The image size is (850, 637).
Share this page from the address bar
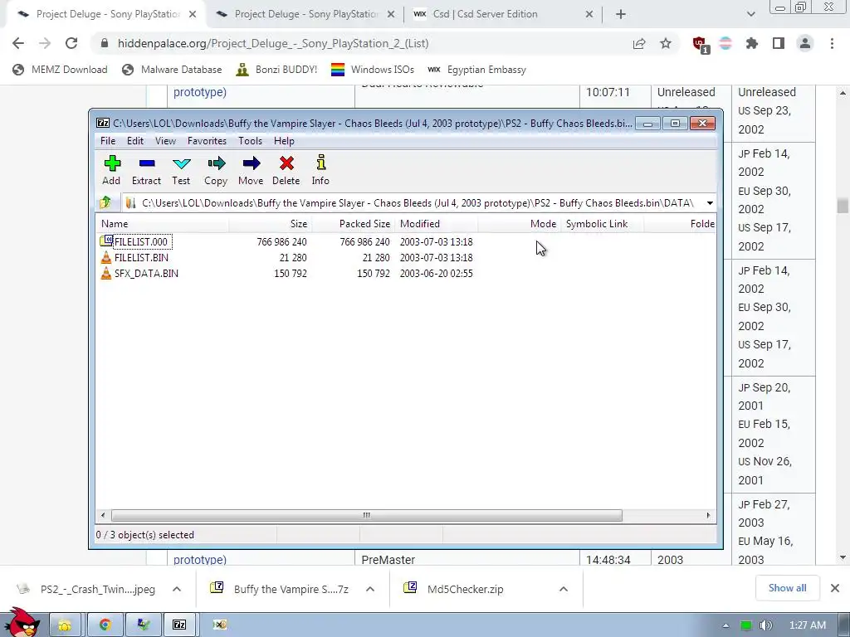[x=639, y=44]
